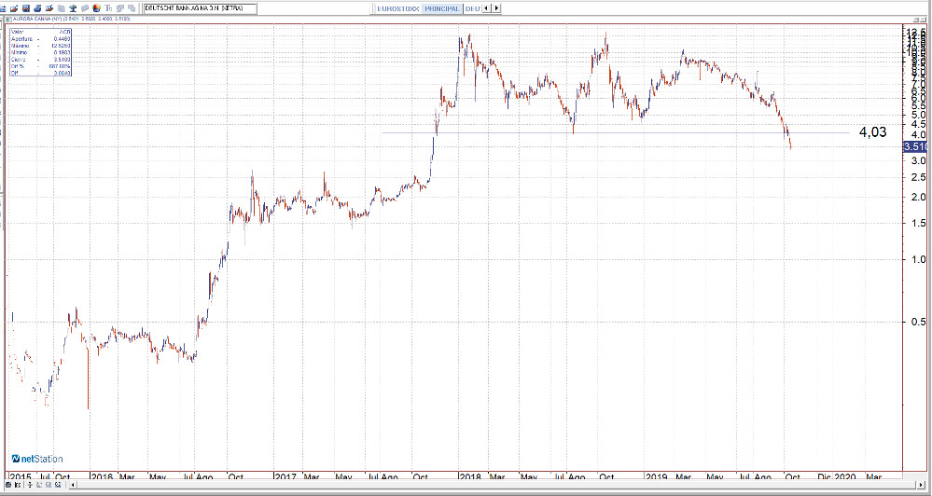Image resolution: width=932 pixels, height=496 pixels.
Task: Select the text tool 'T' icon
Action: 108,8
